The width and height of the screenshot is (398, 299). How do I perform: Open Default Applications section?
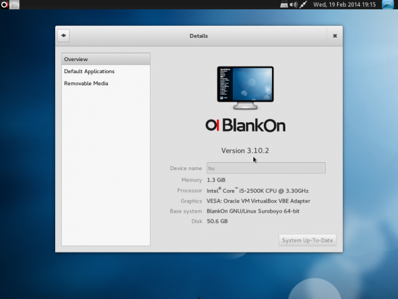click(x=106, y=72)
